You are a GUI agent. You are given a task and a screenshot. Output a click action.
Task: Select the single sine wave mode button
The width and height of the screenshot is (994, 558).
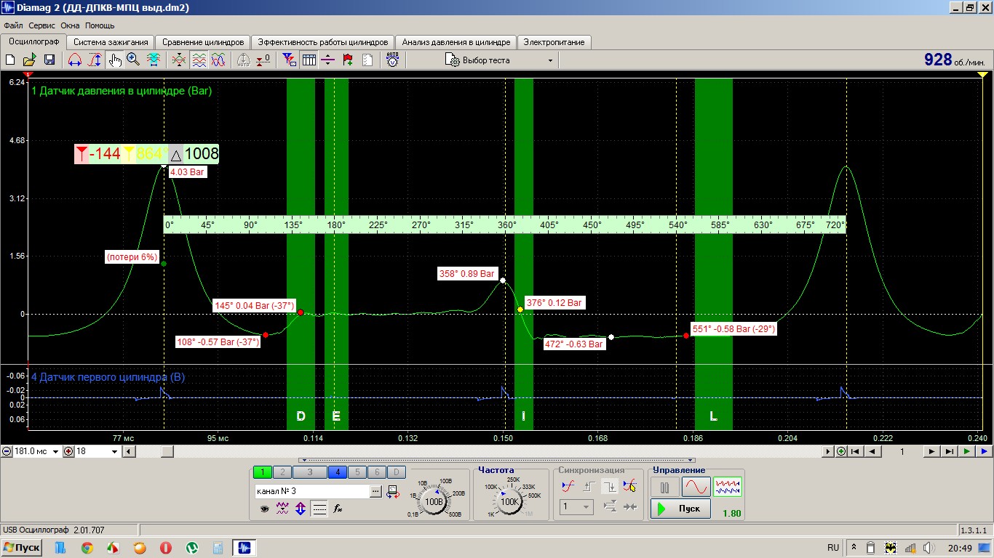[x=696, y=487]
